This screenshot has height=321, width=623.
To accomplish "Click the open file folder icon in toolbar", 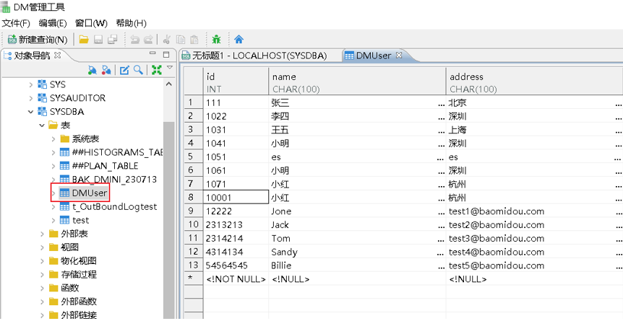I will [x=84, y=40].
